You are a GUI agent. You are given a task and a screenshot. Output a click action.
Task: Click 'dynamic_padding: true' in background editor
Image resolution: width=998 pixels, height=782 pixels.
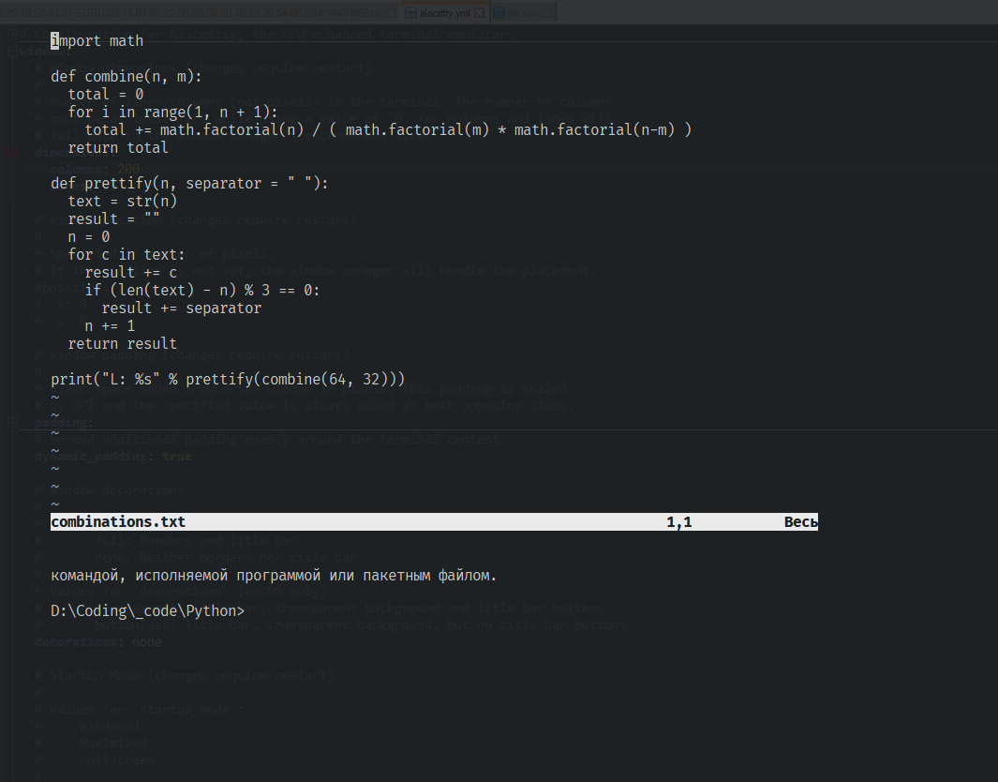113,456
